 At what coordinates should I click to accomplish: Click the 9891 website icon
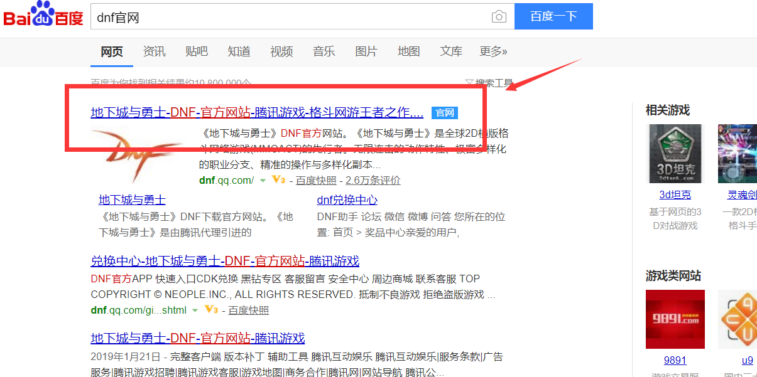pyautogui.click(x=675, y=319)
